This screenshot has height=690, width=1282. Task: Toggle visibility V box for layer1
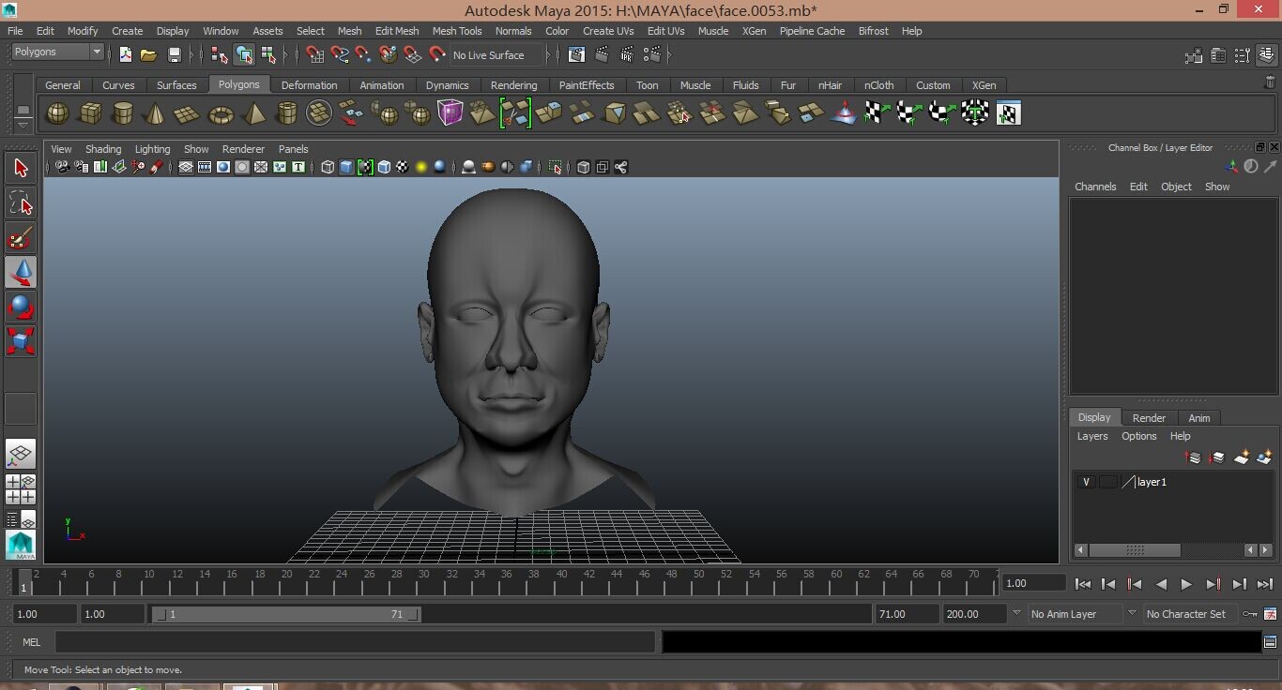coord(1086,482)
